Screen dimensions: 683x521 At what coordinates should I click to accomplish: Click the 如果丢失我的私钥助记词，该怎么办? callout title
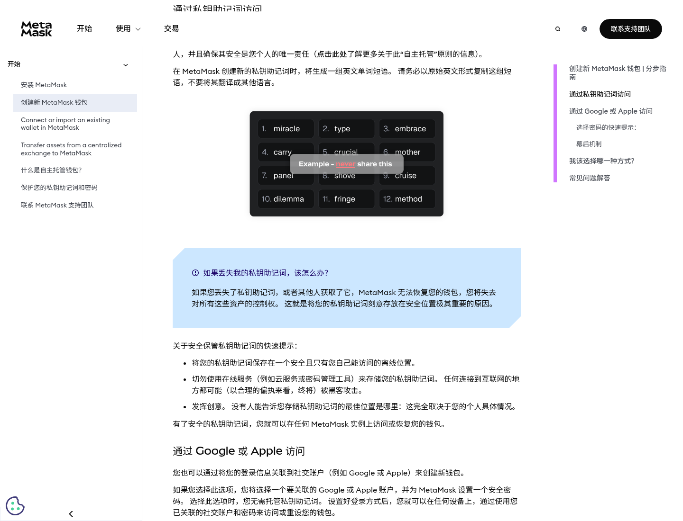coord(266,273)
